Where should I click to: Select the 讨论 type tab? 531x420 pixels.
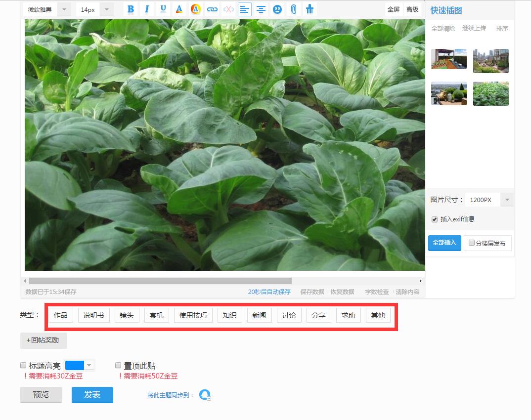(289, 315)
